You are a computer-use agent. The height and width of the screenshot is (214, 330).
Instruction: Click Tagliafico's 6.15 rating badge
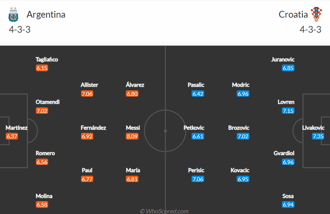click(42, 68)
